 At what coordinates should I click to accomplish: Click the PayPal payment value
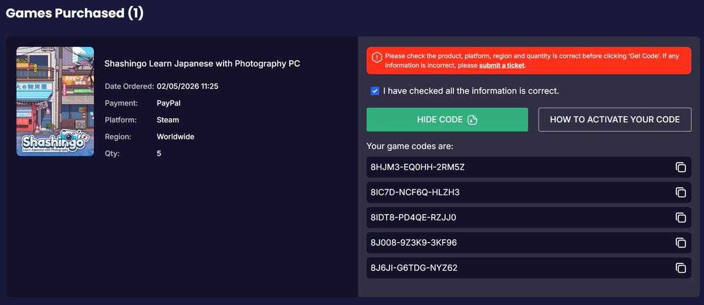coord(168,103)
